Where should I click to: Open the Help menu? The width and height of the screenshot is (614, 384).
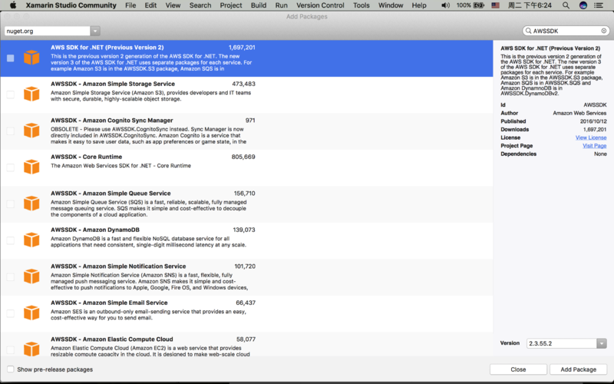pyautogui.click(x=418, y=5)
